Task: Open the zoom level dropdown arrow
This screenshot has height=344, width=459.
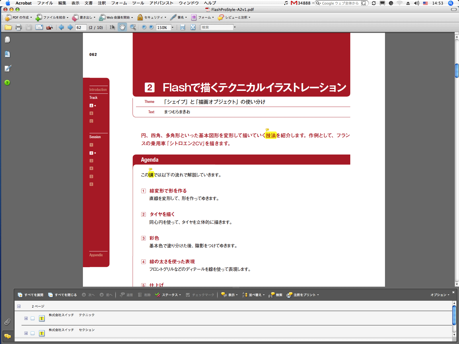Action: click(172, 27)
